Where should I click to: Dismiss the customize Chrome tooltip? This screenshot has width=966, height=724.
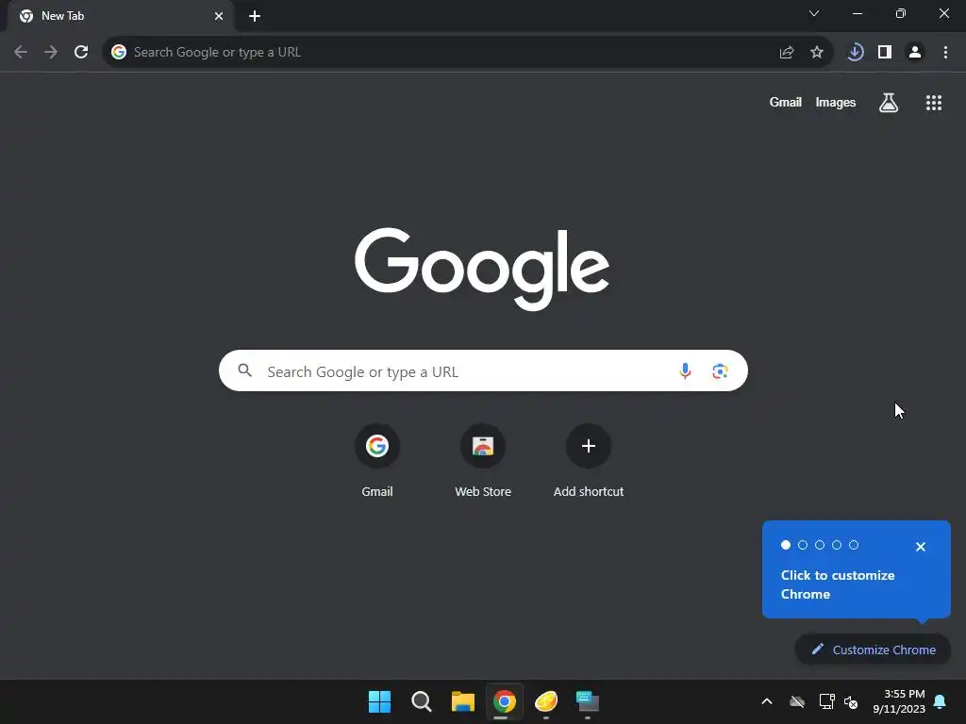[x=921, y=547]
